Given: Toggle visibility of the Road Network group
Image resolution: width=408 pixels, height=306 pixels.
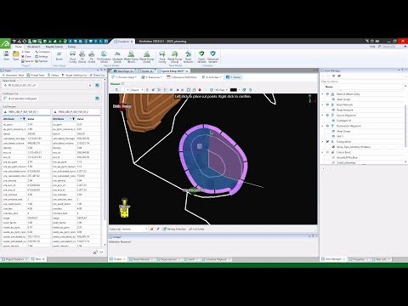Looking at the screenshot, I should (x=327, y=105).
